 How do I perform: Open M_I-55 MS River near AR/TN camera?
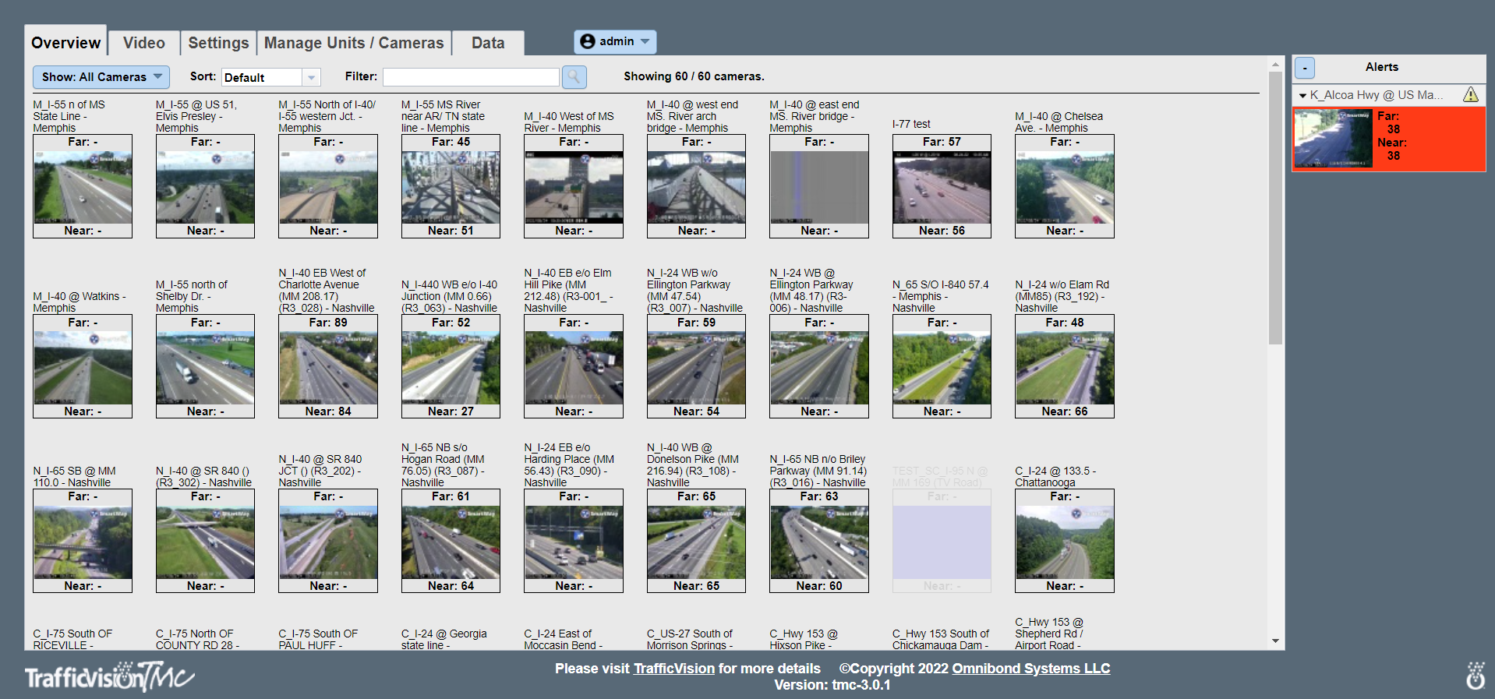click(451, 186)
